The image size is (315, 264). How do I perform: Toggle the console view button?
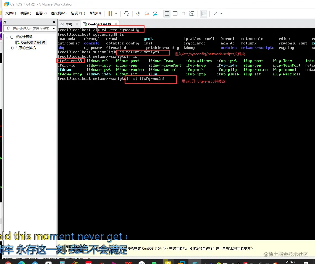tap(204, 14)
